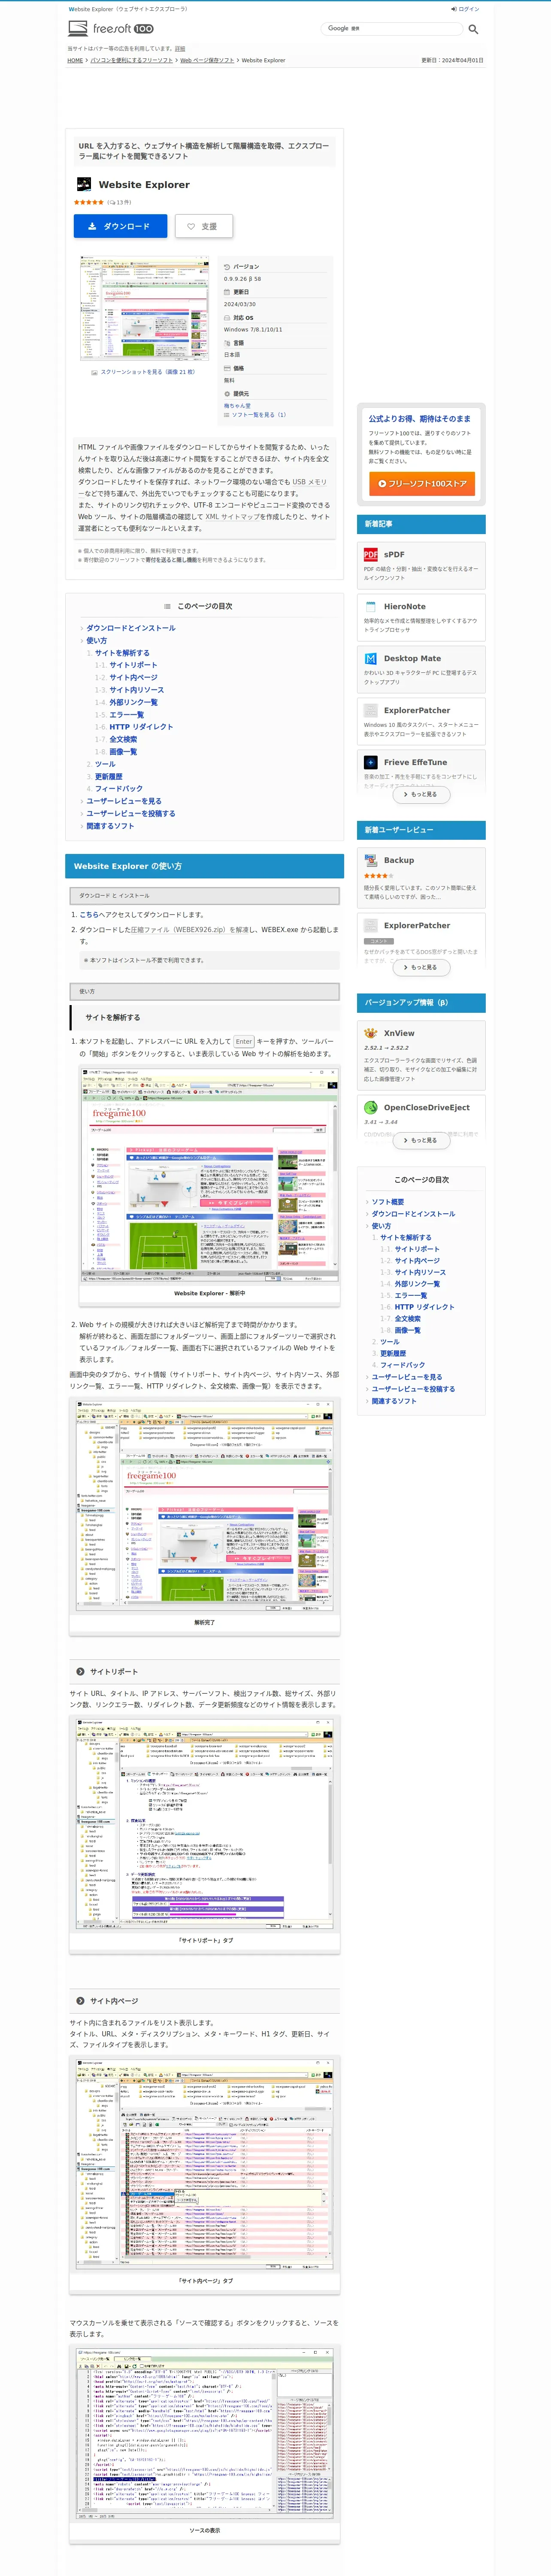The height and width of the screenshot is (2576, 551).
Task: Click ダウンロードとインストール in the main 目次
Action: tap(131, 628)
